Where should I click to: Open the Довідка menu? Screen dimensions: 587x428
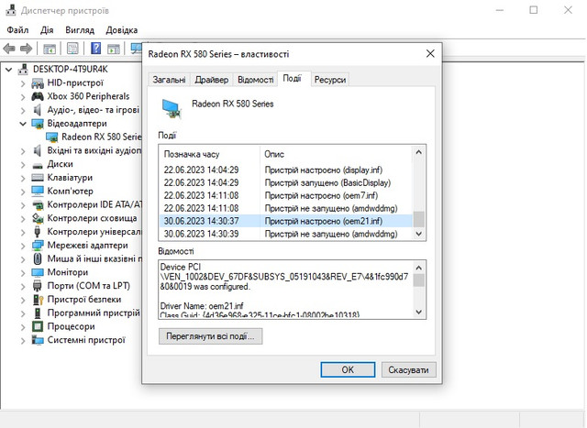(x=122, y=30)
